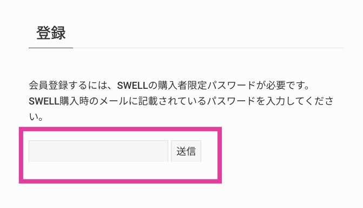Click the pink highlight frame's bottom border

121,181
